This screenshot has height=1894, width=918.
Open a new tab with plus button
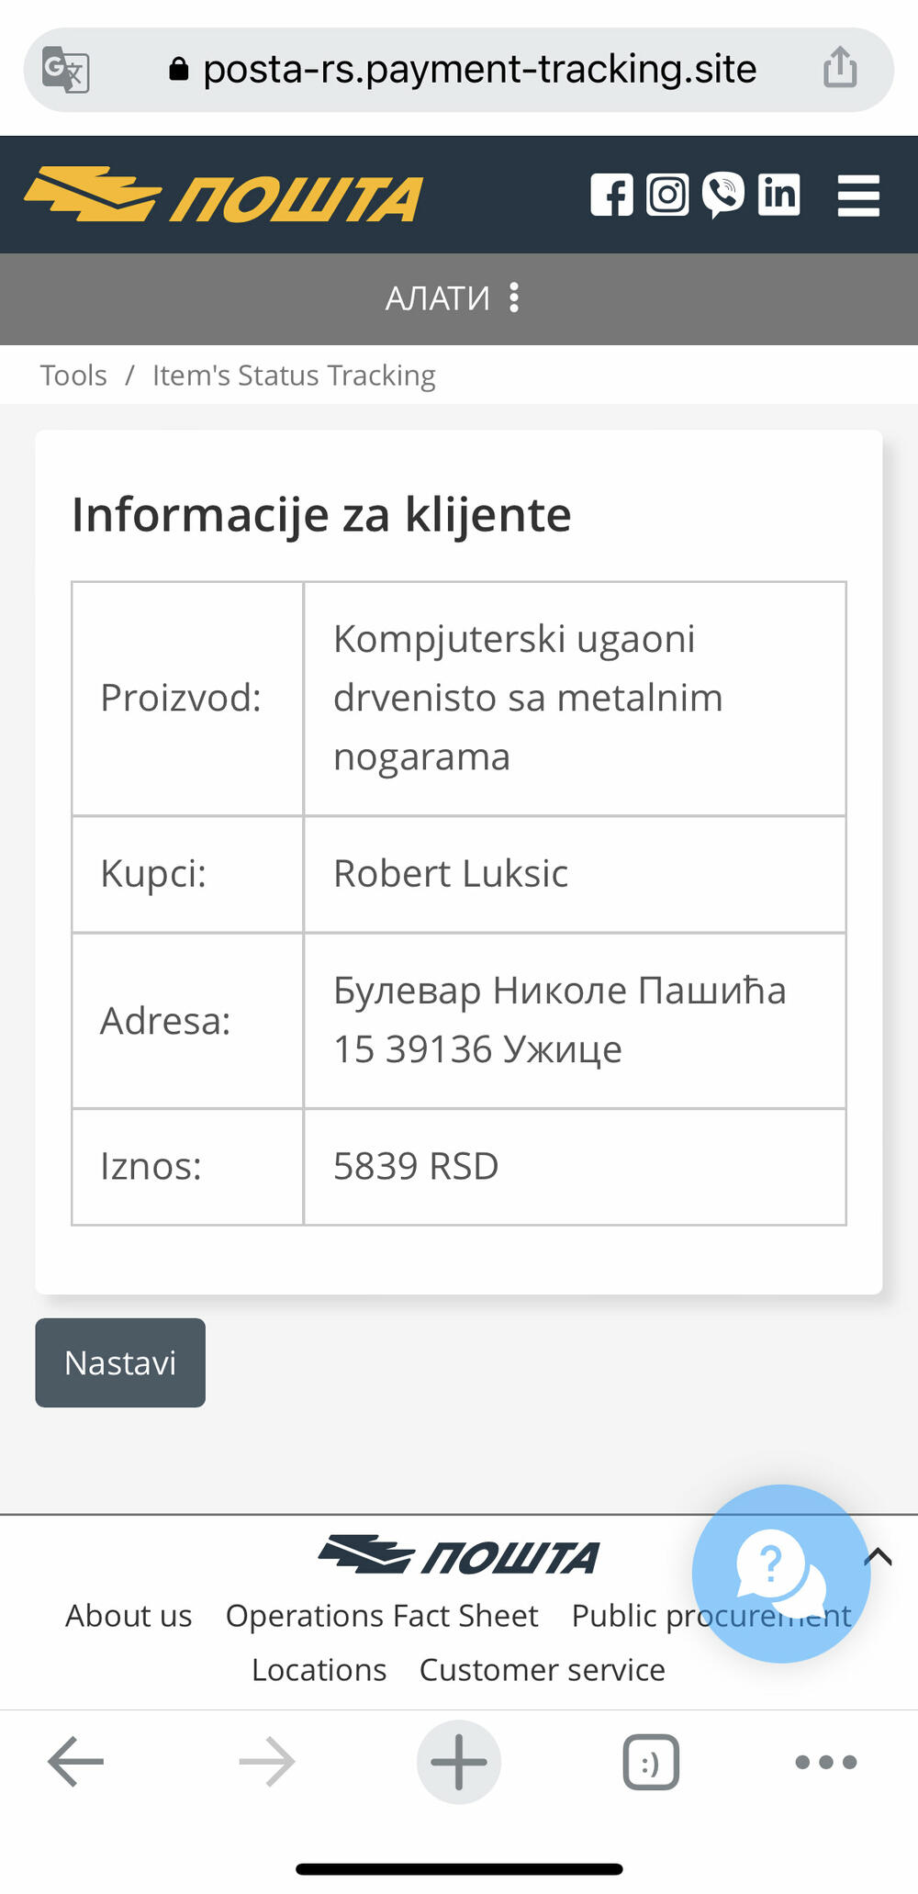459,1762
